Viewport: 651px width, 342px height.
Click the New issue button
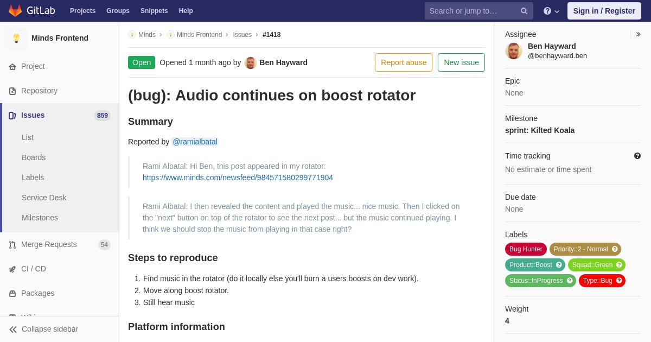pyautogui.click(x=461, y=62)
